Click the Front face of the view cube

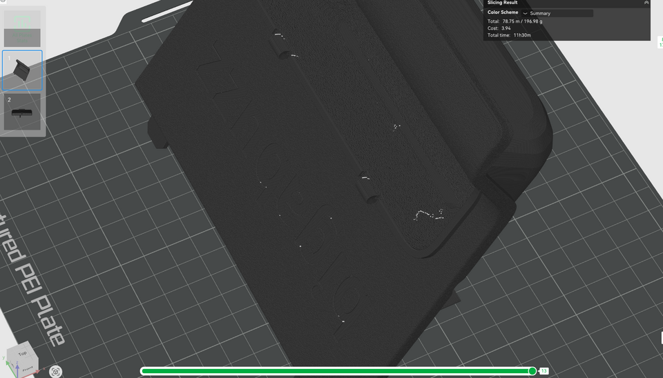tap(26, 368)
